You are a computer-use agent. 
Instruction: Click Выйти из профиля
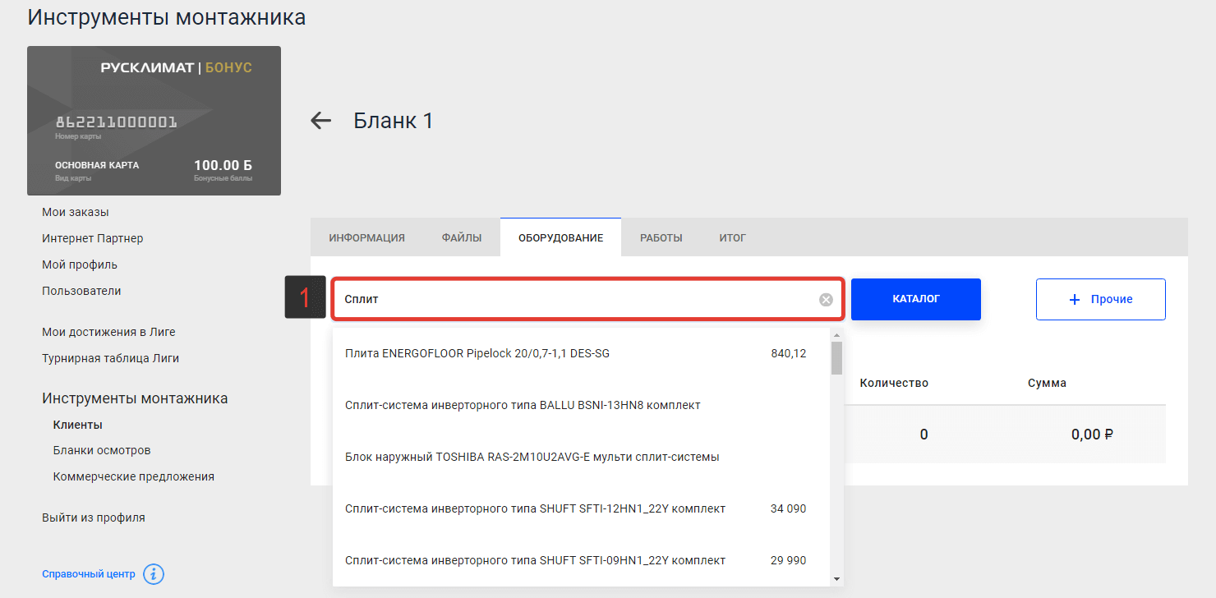tap(94, 517)
